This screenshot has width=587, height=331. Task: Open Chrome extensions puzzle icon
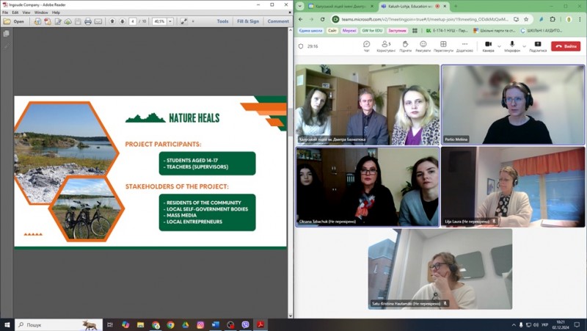(x=553, y=19)
